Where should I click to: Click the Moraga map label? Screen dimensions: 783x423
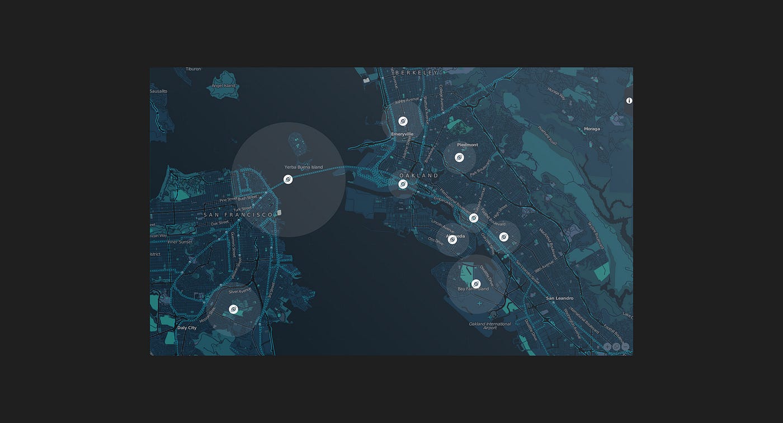pyautogui.click(x=592, y=129)
